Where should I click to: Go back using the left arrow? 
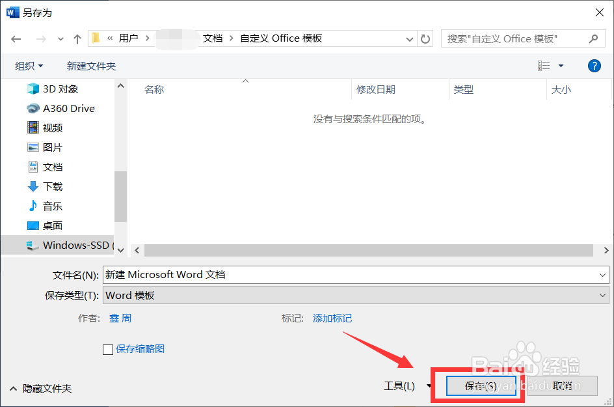[16, 39]
